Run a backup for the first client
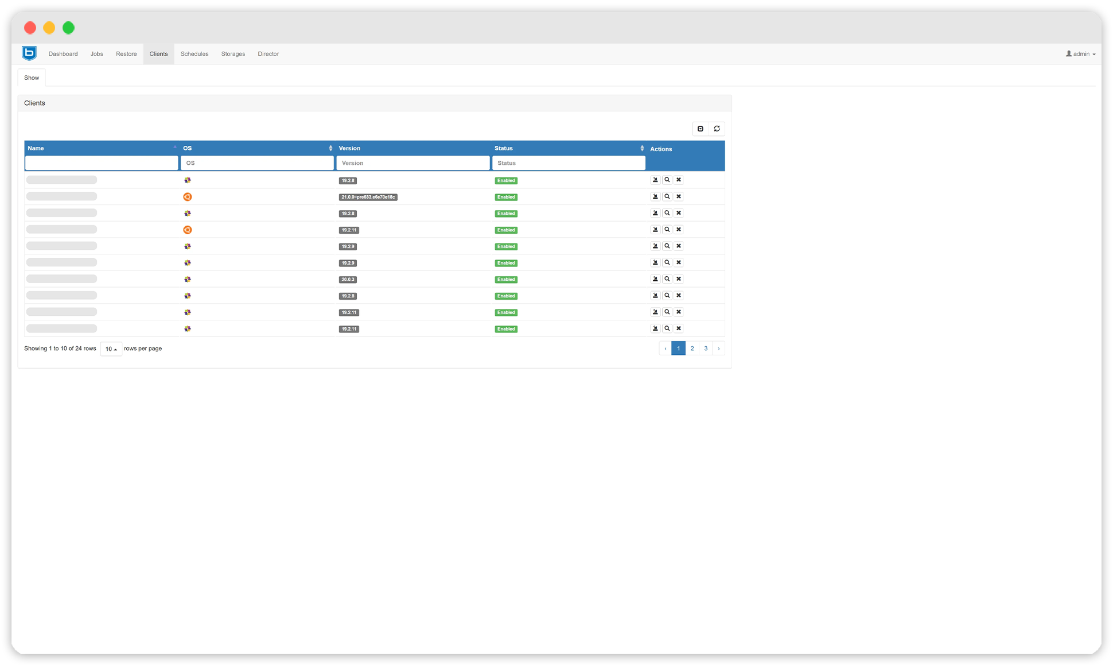The width and height of the screenshot is (1113, 666). tap(655, 180)
